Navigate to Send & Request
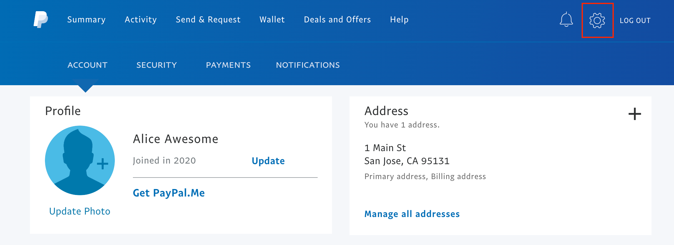 coord(208,20)
